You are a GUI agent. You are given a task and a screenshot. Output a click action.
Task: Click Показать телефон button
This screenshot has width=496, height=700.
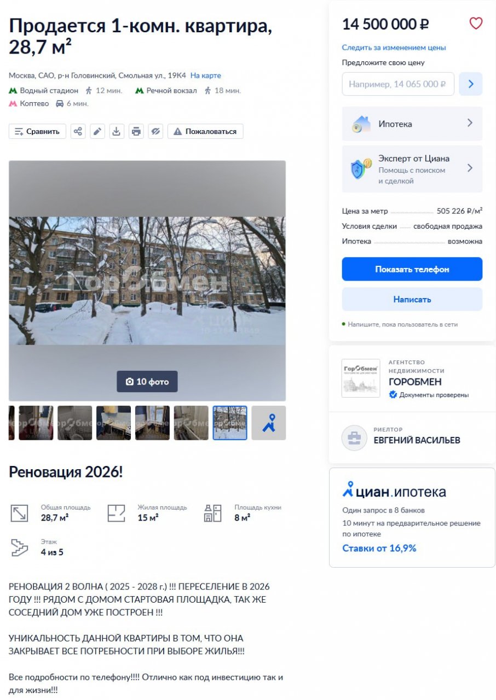[x=412, y=269]
